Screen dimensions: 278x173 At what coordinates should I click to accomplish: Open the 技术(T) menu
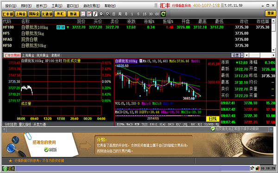tap(42, 6)
